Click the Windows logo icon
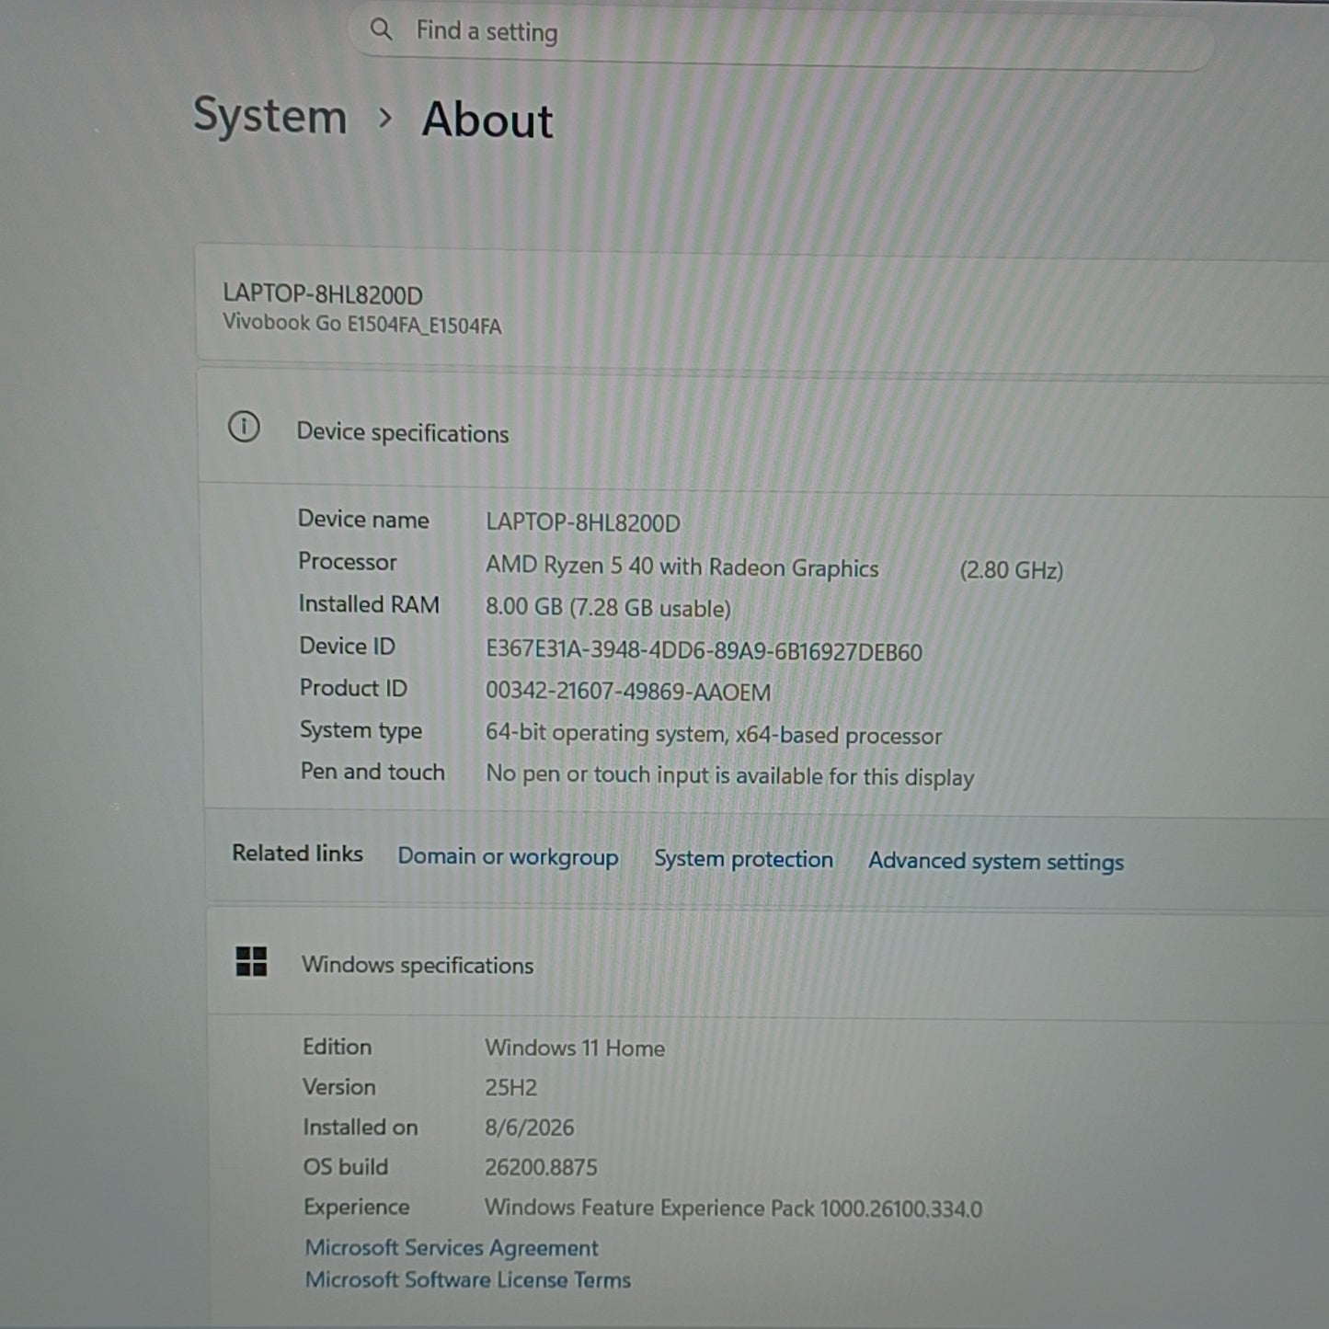Viewport: 1329px width, 1329px height. [251, 962]
